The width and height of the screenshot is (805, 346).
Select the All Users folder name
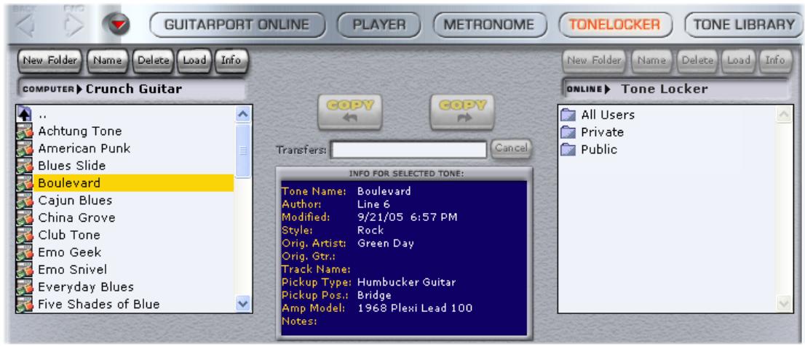[608, 115]
